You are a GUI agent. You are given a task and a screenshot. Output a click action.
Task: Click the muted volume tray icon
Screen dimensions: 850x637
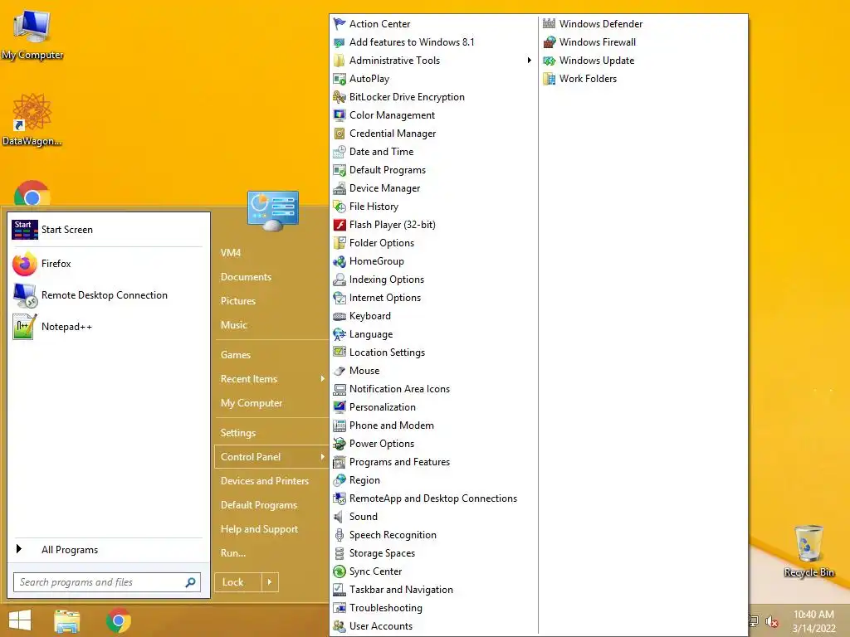click(772, 621)
